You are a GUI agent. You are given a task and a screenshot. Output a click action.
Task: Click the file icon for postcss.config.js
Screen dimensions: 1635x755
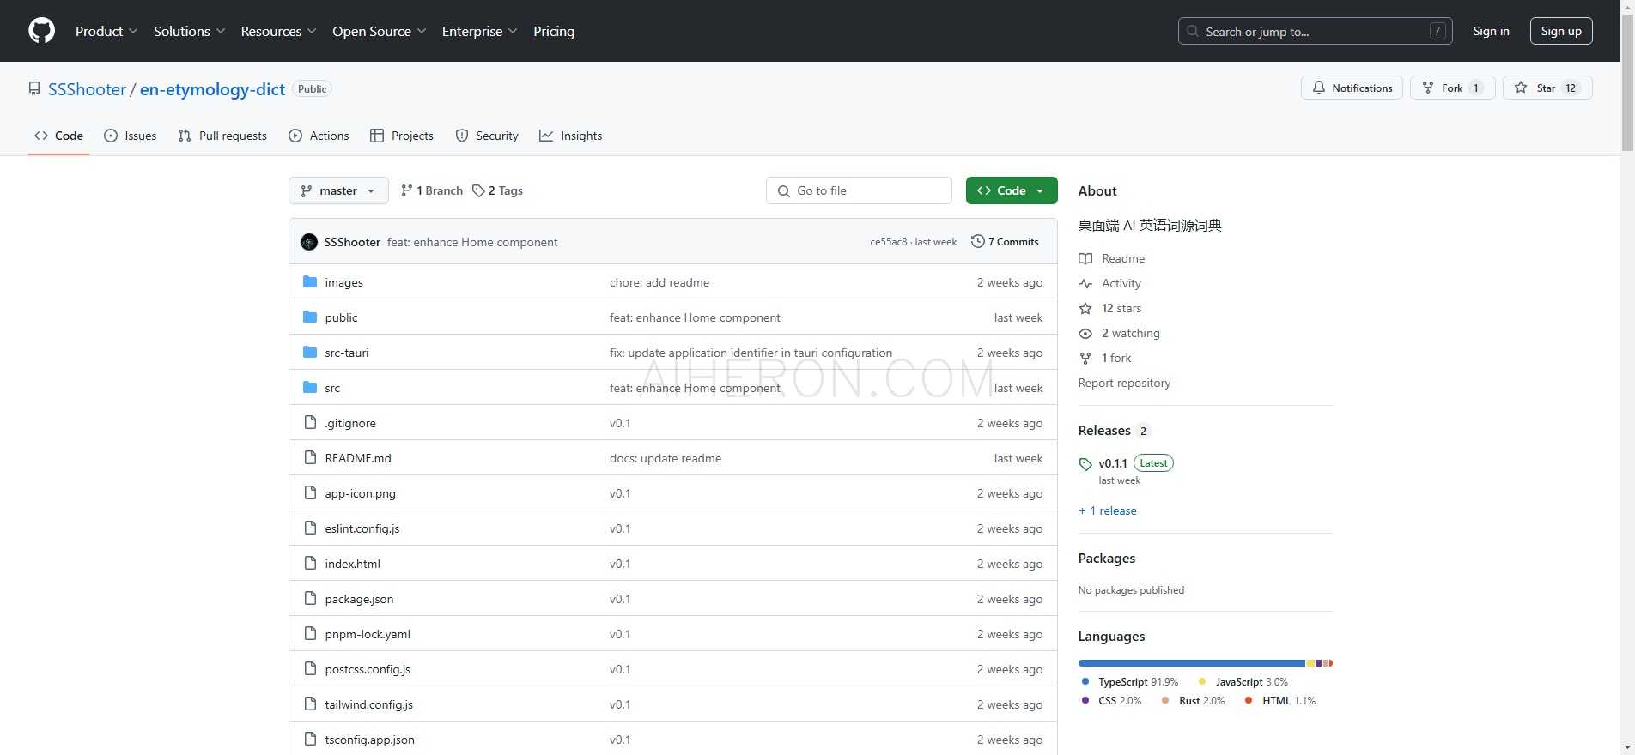[310, 669]
